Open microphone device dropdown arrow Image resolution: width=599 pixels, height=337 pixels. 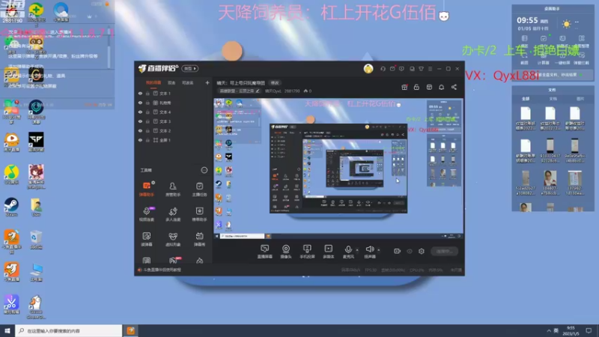[x=357, y=250]
